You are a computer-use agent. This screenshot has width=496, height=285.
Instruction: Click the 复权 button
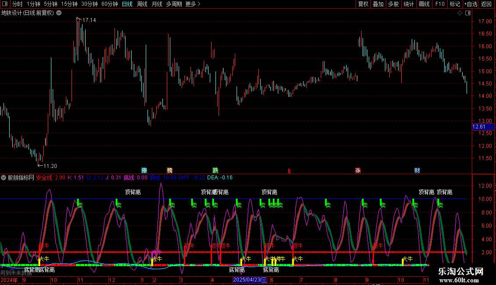(363, 4)
